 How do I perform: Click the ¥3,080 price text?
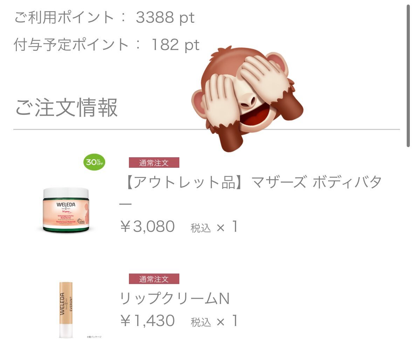tap(147, 227)
